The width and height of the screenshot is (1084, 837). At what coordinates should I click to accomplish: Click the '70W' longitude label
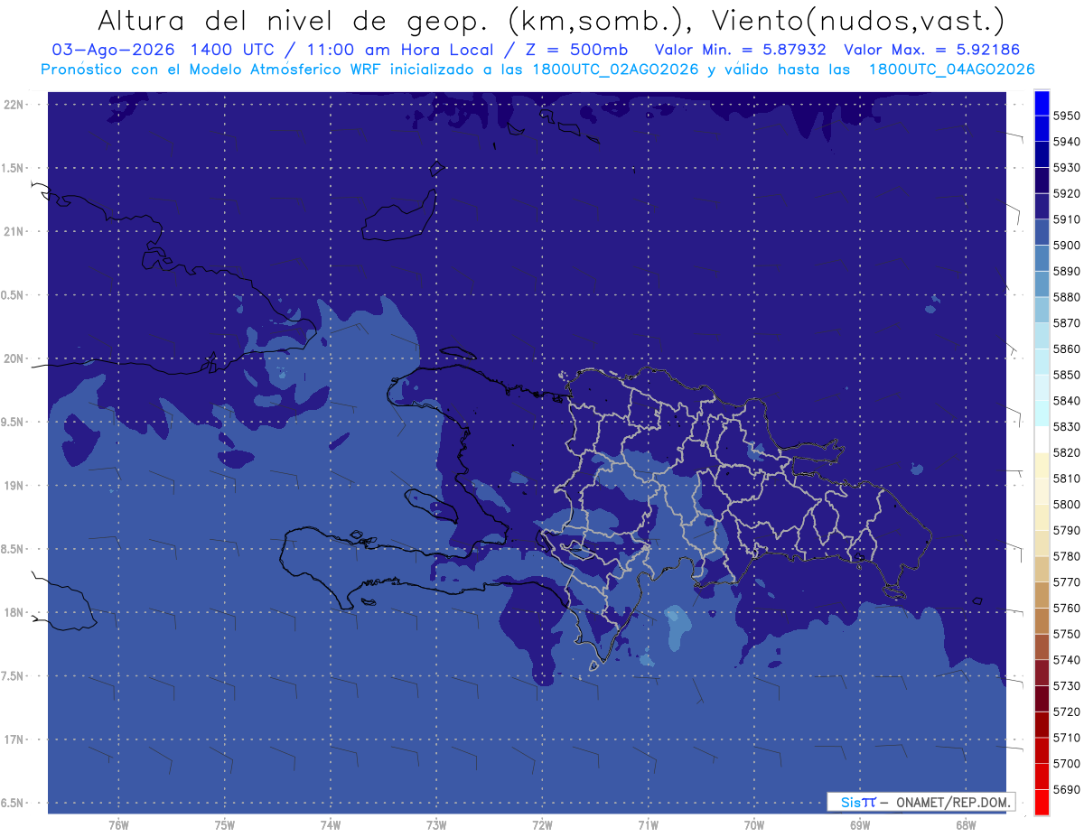coord(754,825)
